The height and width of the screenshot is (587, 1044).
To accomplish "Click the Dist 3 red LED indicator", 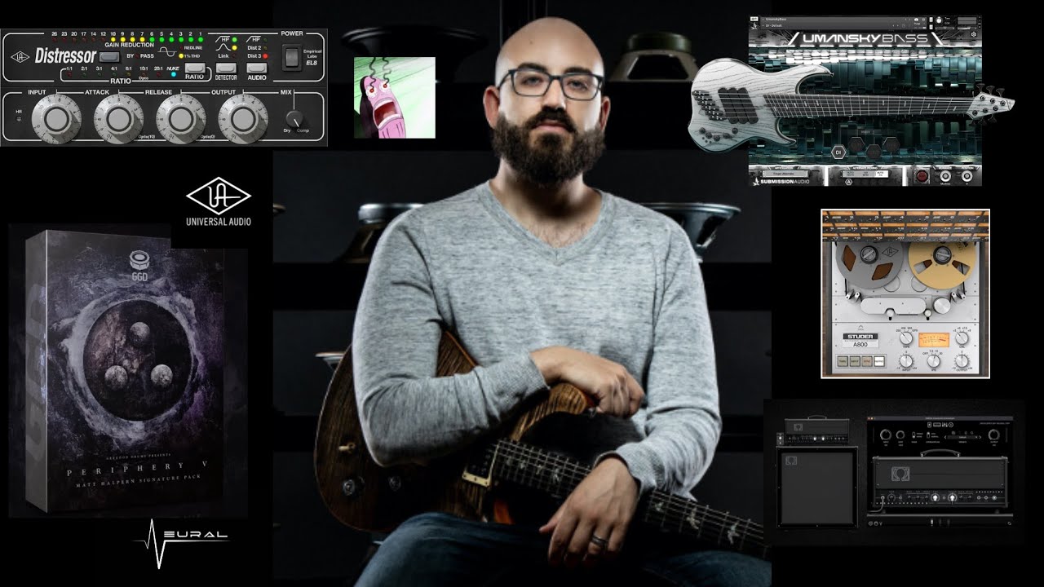I will click(265, 56).
